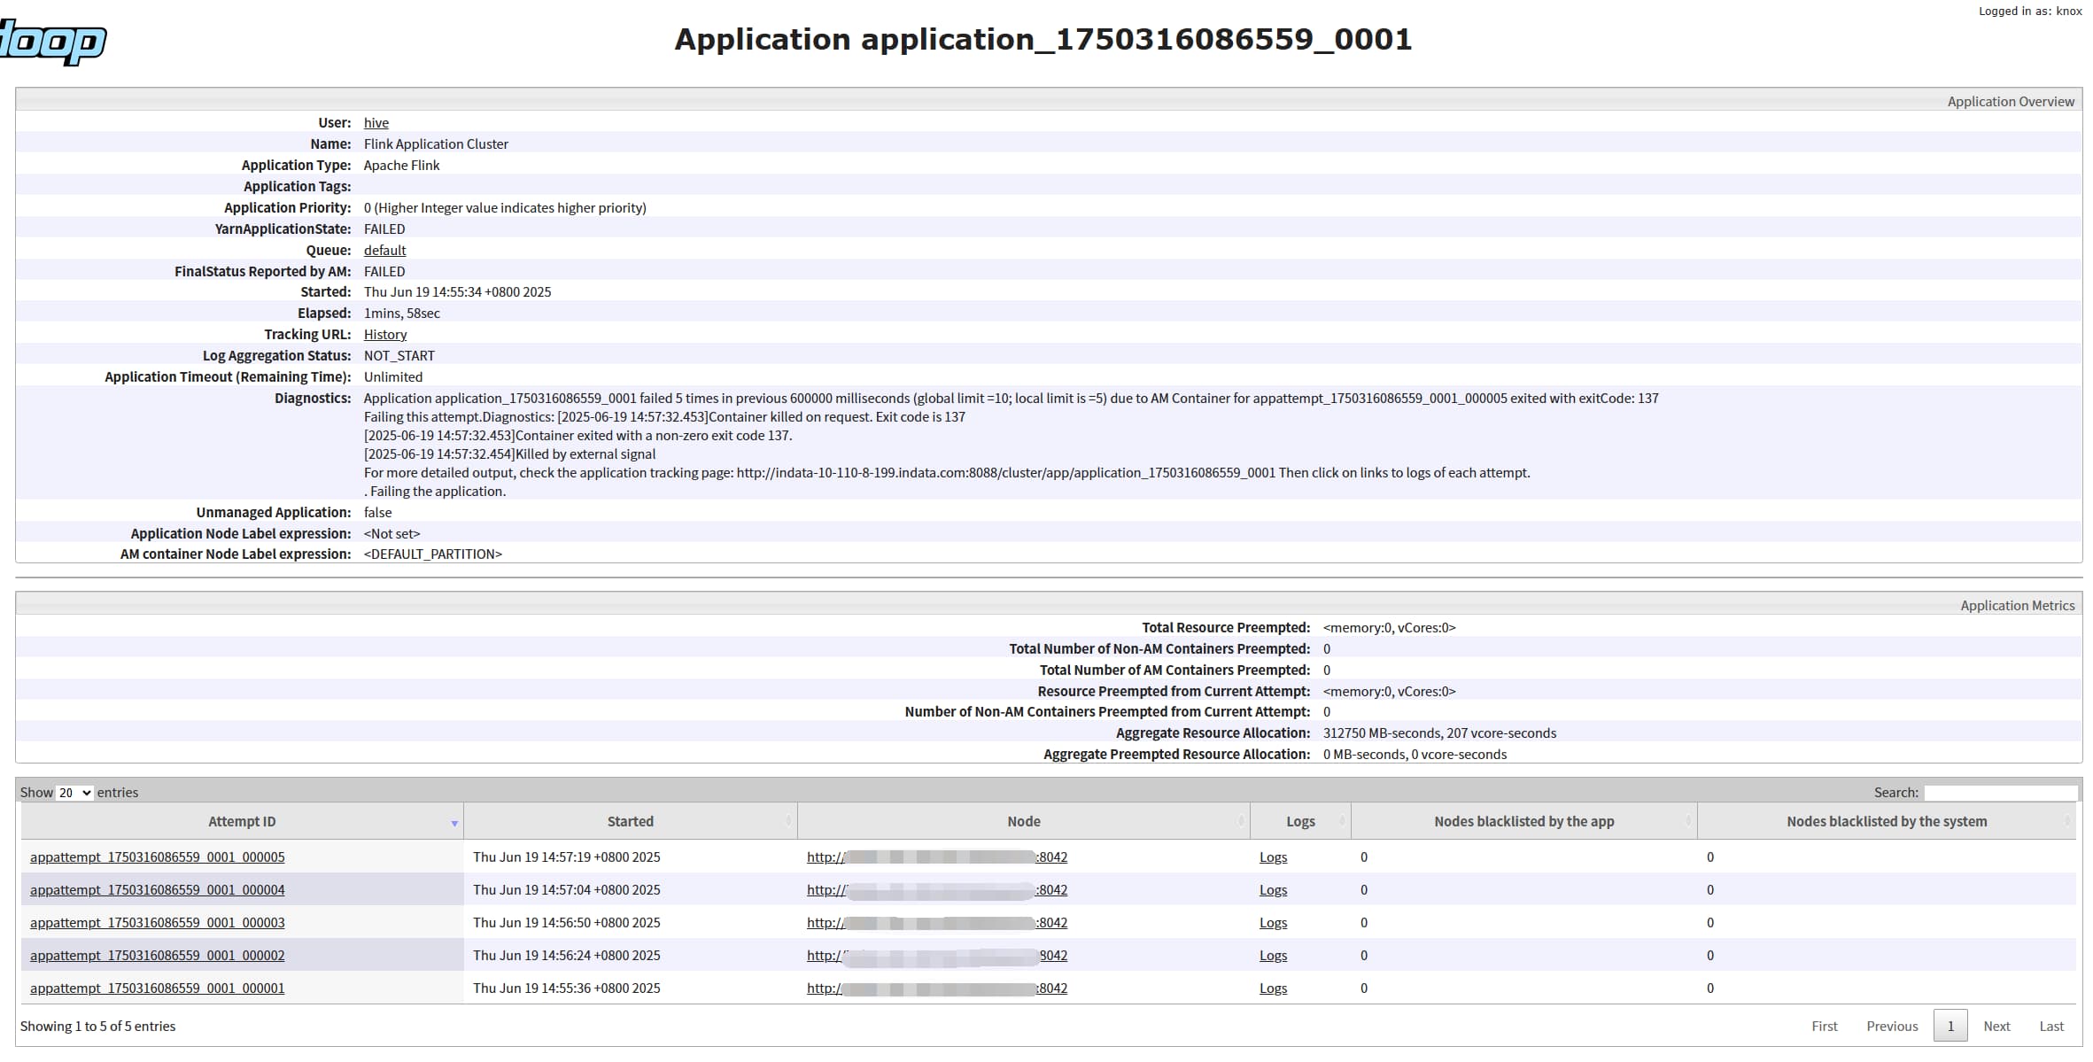Sort by Started column header

(x=630, y=821)
